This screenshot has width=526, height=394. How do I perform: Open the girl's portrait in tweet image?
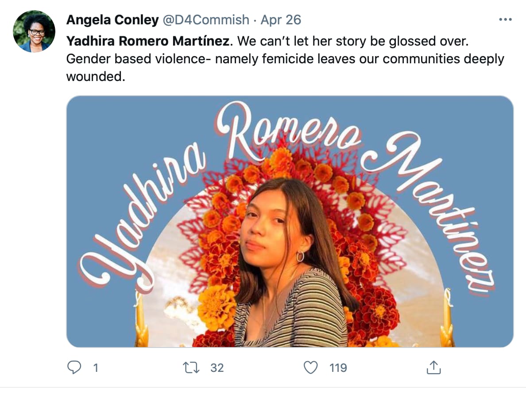pyautogui.click(x=283, y=257)
